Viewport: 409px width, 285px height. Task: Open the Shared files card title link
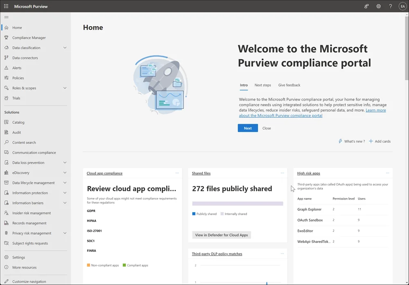(201, 173)
